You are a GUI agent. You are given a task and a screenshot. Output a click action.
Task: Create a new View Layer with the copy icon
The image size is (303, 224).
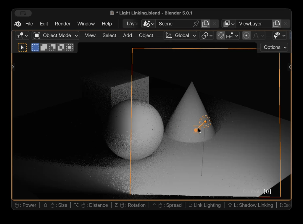pyautogui.click(x=277, y=24)
